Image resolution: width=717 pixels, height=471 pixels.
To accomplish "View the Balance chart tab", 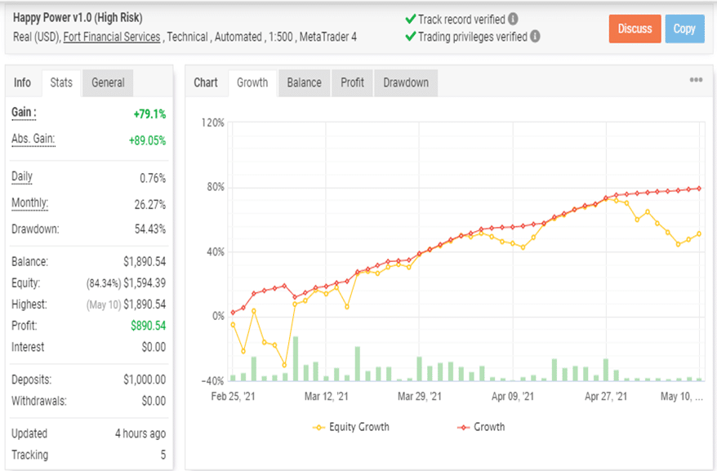I will pyautogui.click(x=303, y=82).
